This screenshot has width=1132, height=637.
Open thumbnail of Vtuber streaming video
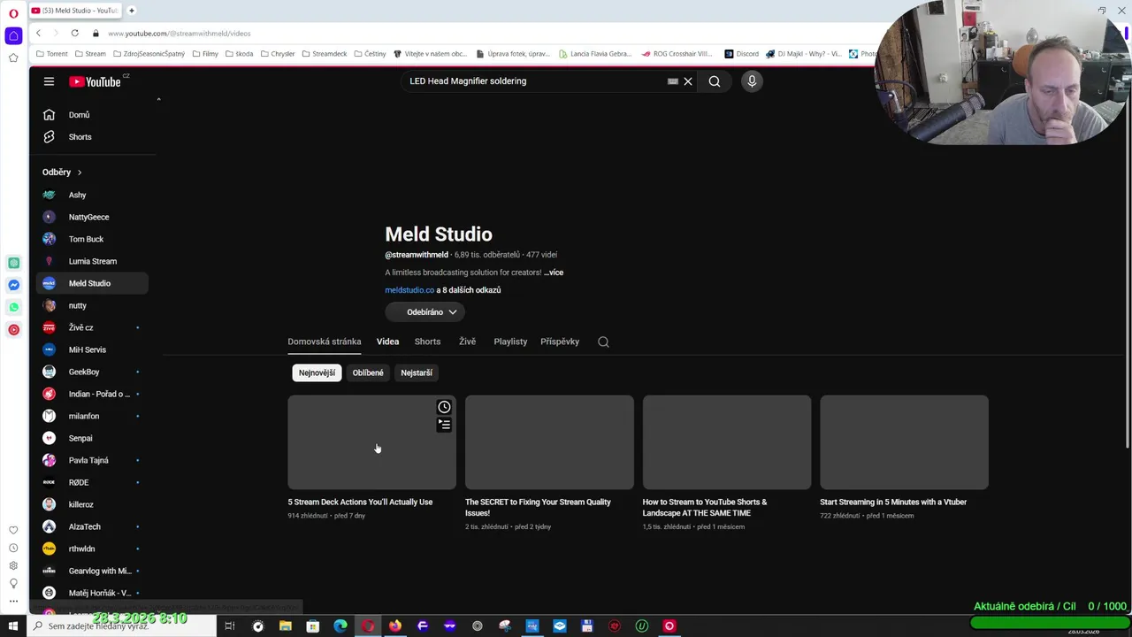[x=904, y=442]
